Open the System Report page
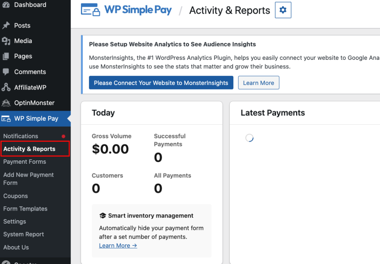The width and height of the screenshot is (380, 264). 23,234
